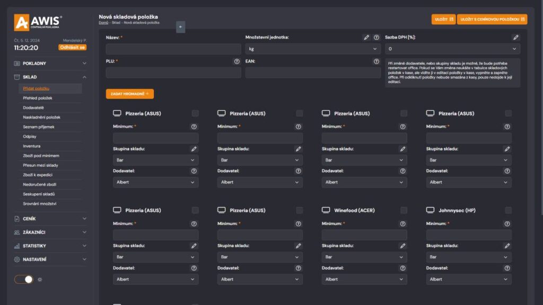Check the Winefood (ACER) checkbox

[404, 210]
